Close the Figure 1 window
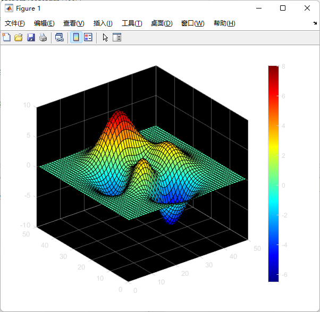The width and height of the screenshot is (320, 312). [307, 8]
